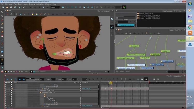Open the Drawing menu

coord(32,4)
